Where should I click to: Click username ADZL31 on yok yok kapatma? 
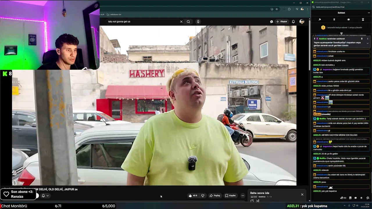tap(317, 191)
